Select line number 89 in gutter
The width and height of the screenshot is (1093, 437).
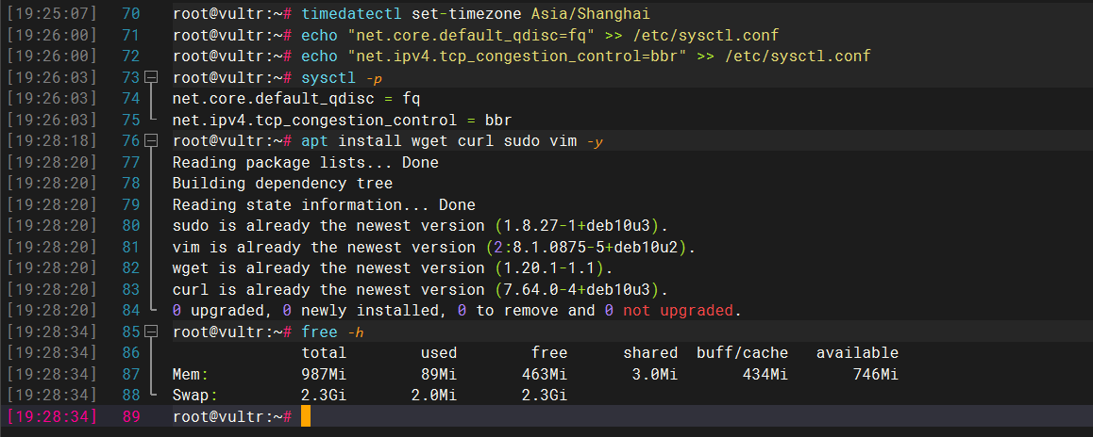(x=130, y=417)
